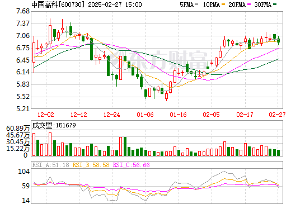Click the 60.89万 volume axis label
This screenshot has width=291, height=204.
tap(18, 129)
